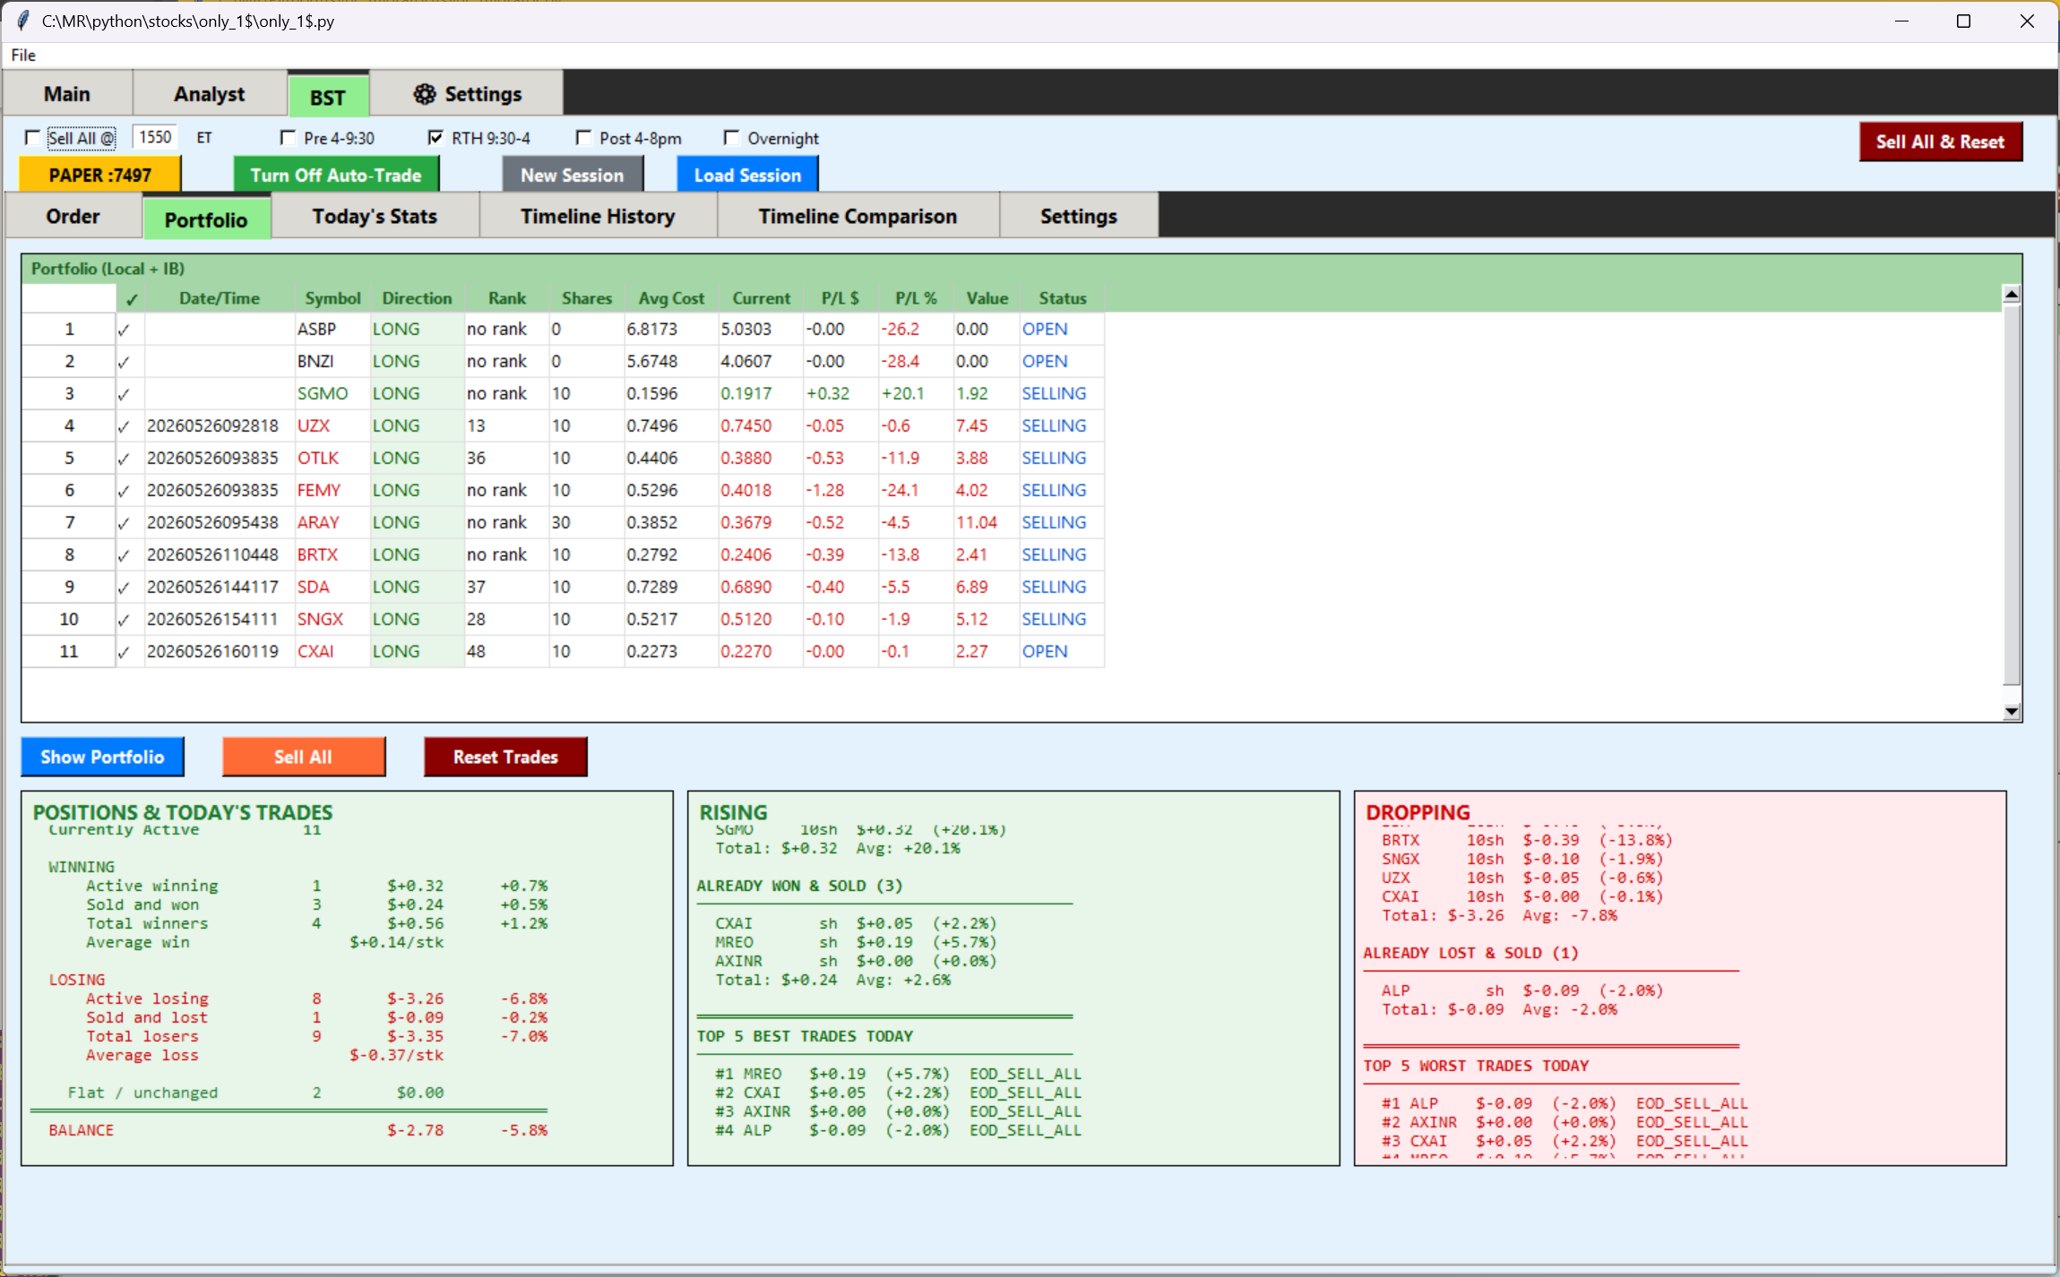Image resolution: width=2060 pixels, height=1277 pixels.
Task: Click the #1 ALP worst trade line
Action: tap(1564, 1103)
